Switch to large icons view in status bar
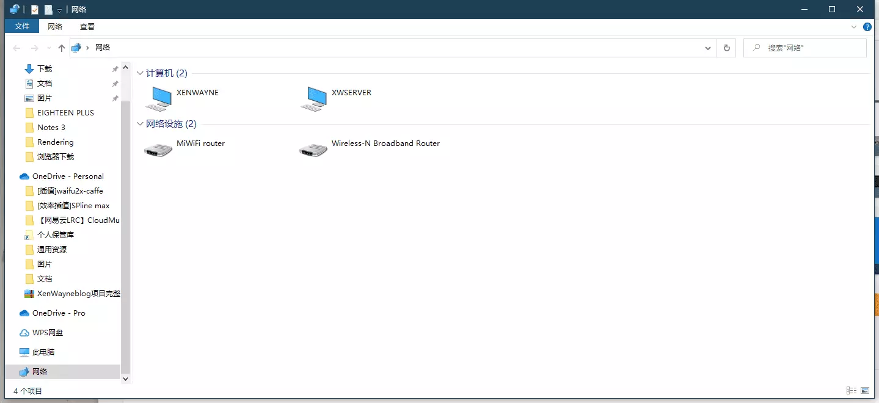Viewport: 879px width, 403px height. [x=865, y=391]
